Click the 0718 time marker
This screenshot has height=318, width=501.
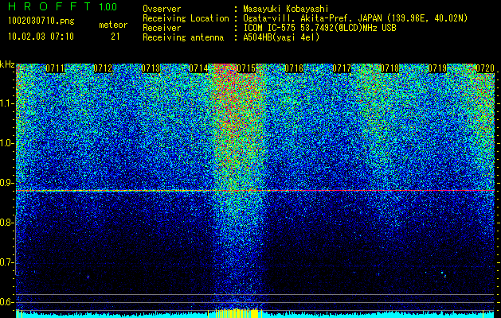389,68
